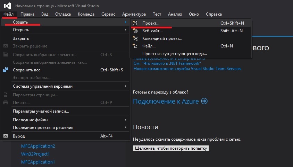This screenshot has width=293, height=167.
Task: Expand Система управления версиями submenu arrow
Action: click(126, 86)
